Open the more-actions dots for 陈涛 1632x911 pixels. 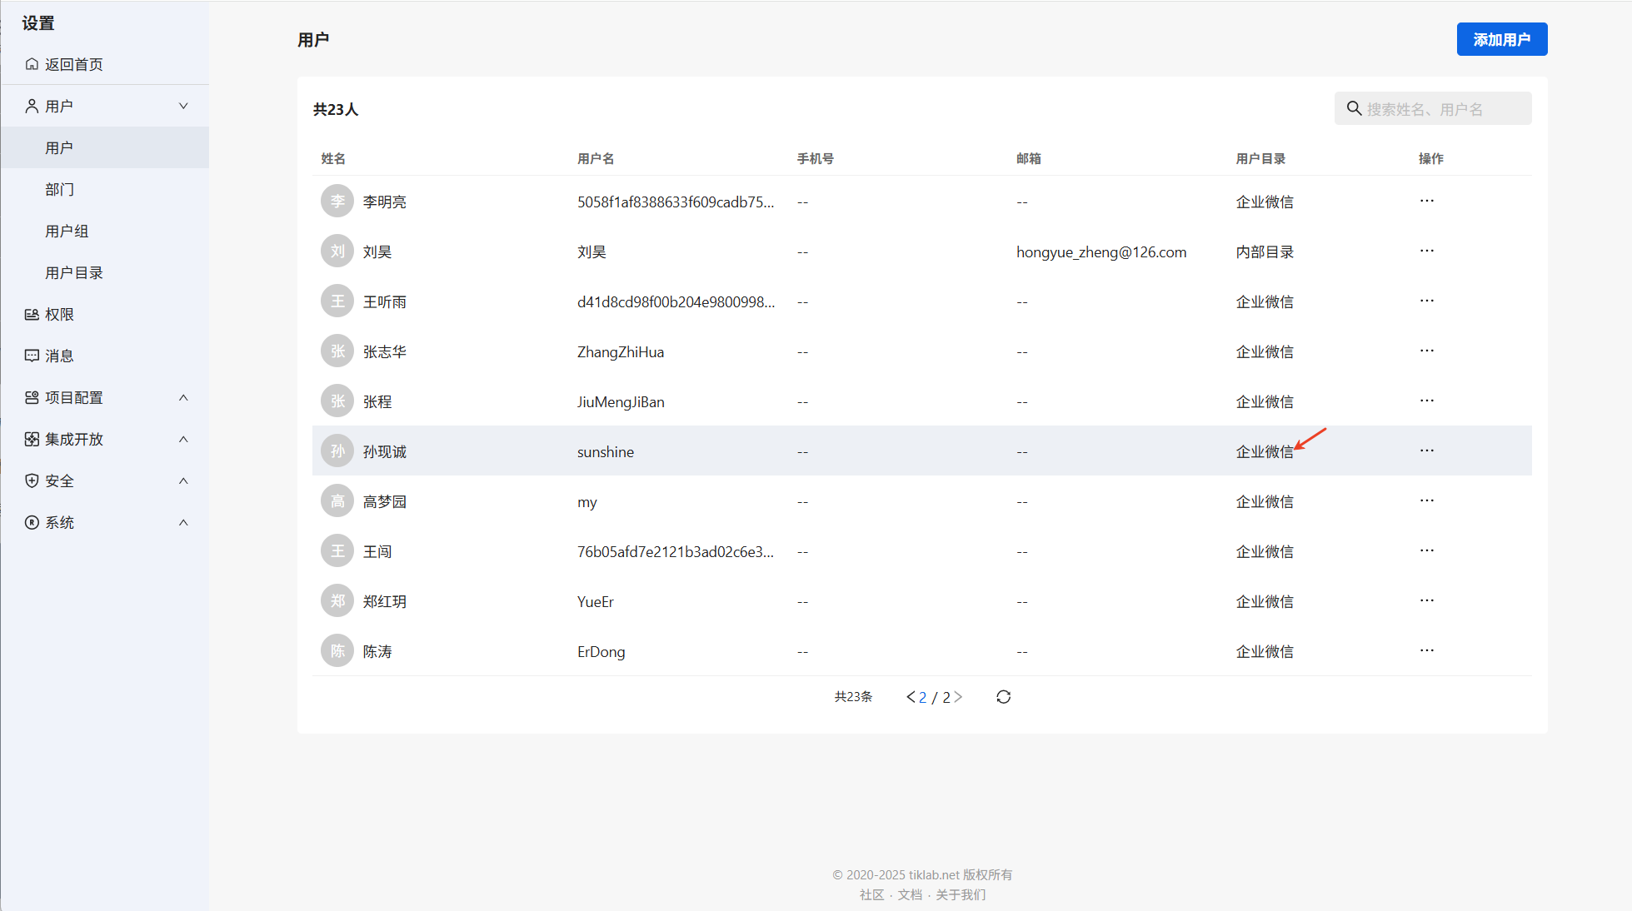click(x=1426, y=650)
